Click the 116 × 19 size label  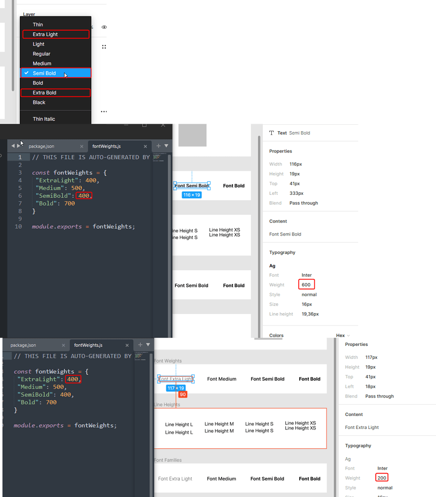[x=192, y=195]
